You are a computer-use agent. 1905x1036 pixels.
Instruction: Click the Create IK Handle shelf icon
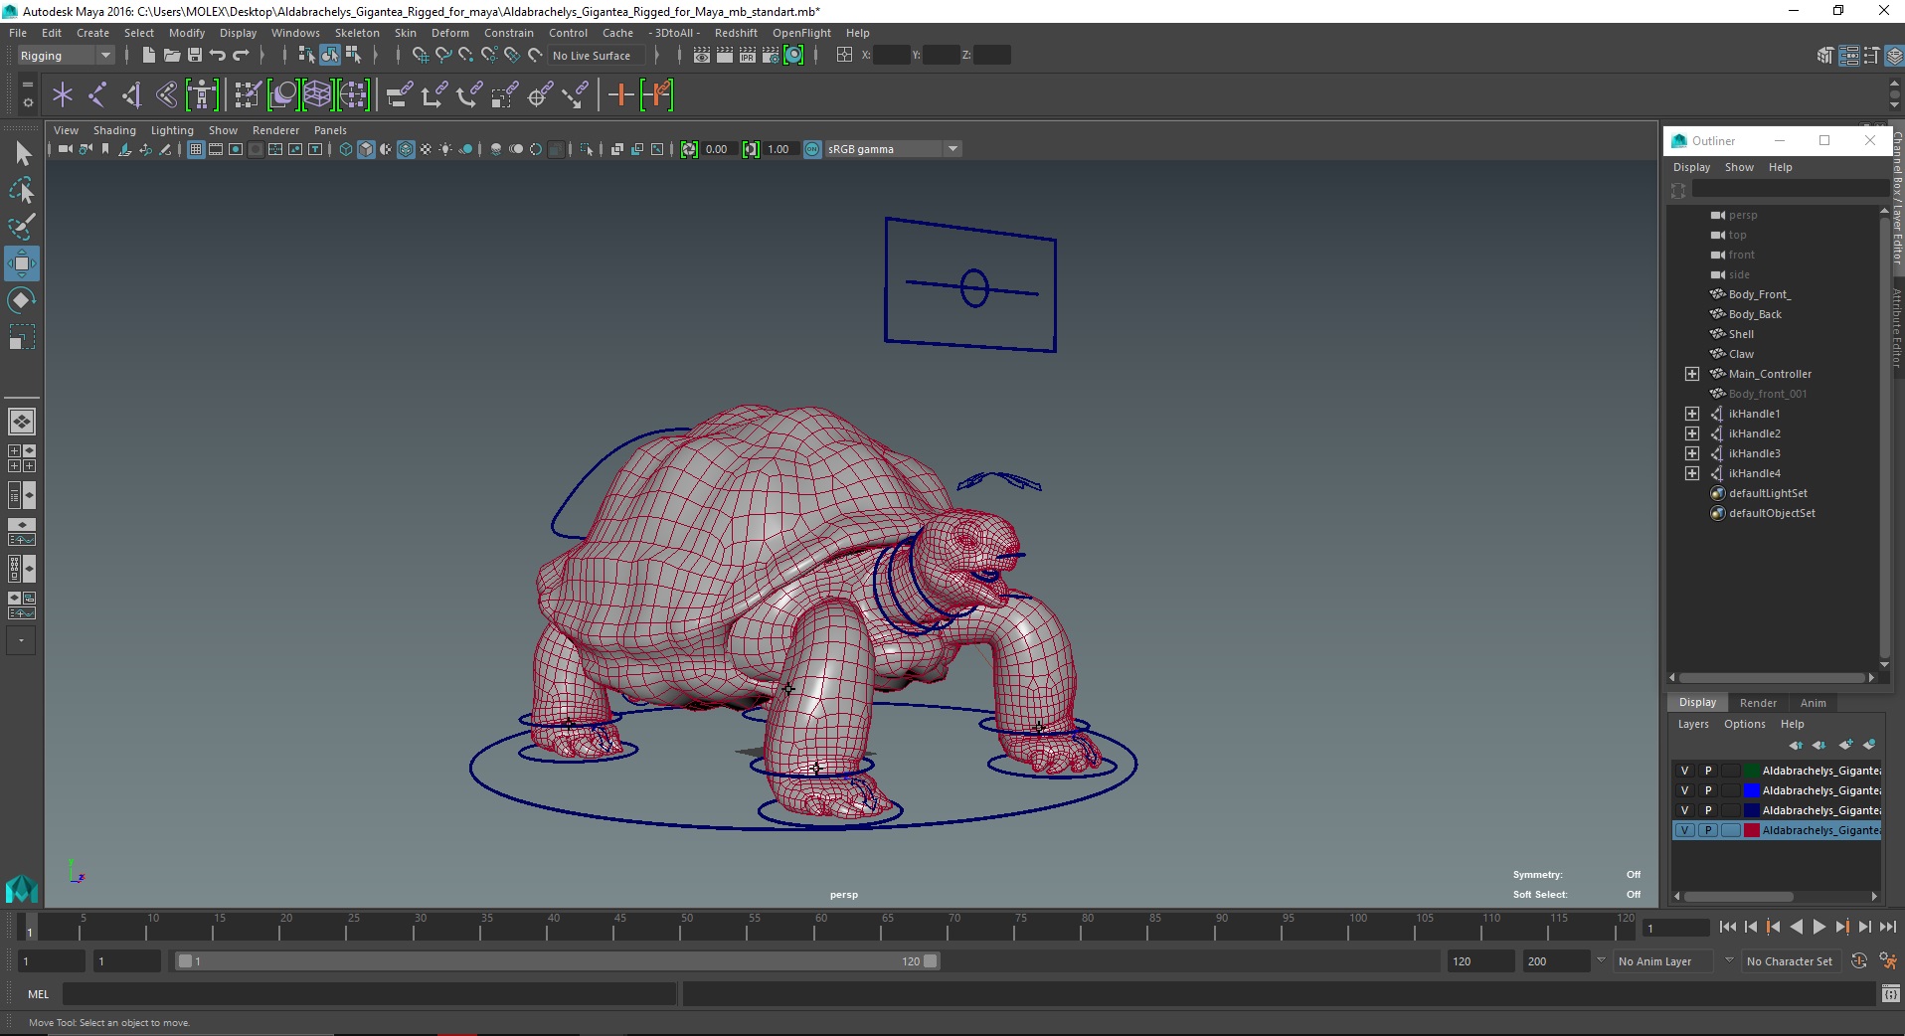(x=132, y=95)
